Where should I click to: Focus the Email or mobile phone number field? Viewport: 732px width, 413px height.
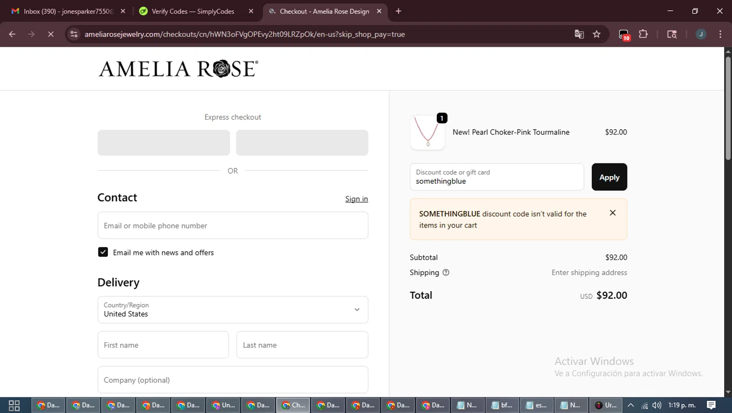(233, 225)
